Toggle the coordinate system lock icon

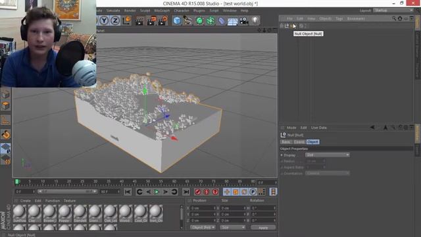(127, 20)
